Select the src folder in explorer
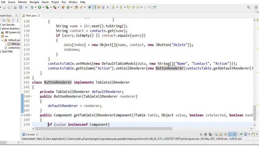259x146 pixels. 6,36
